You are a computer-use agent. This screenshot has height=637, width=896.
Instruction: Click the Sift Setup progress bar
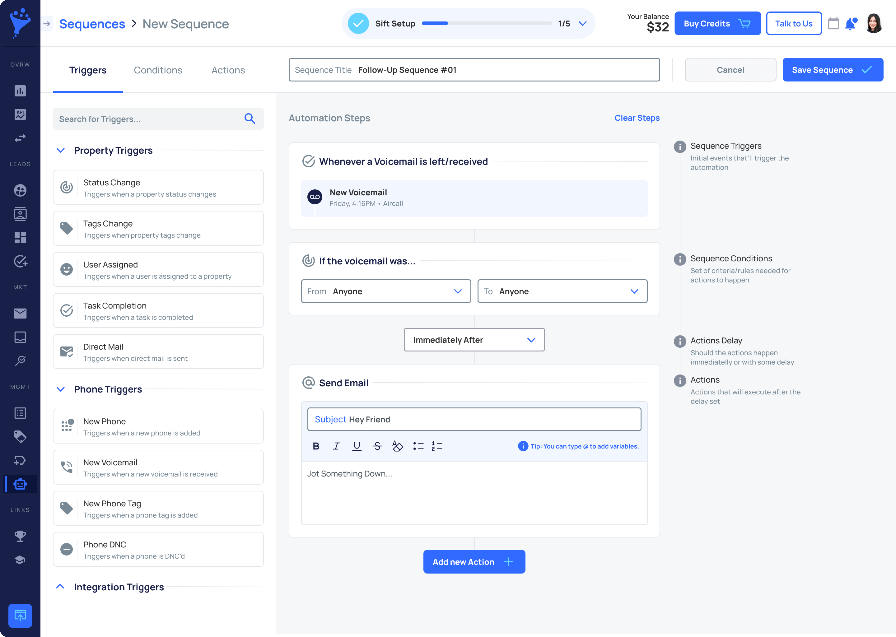(x=487, y=24)
